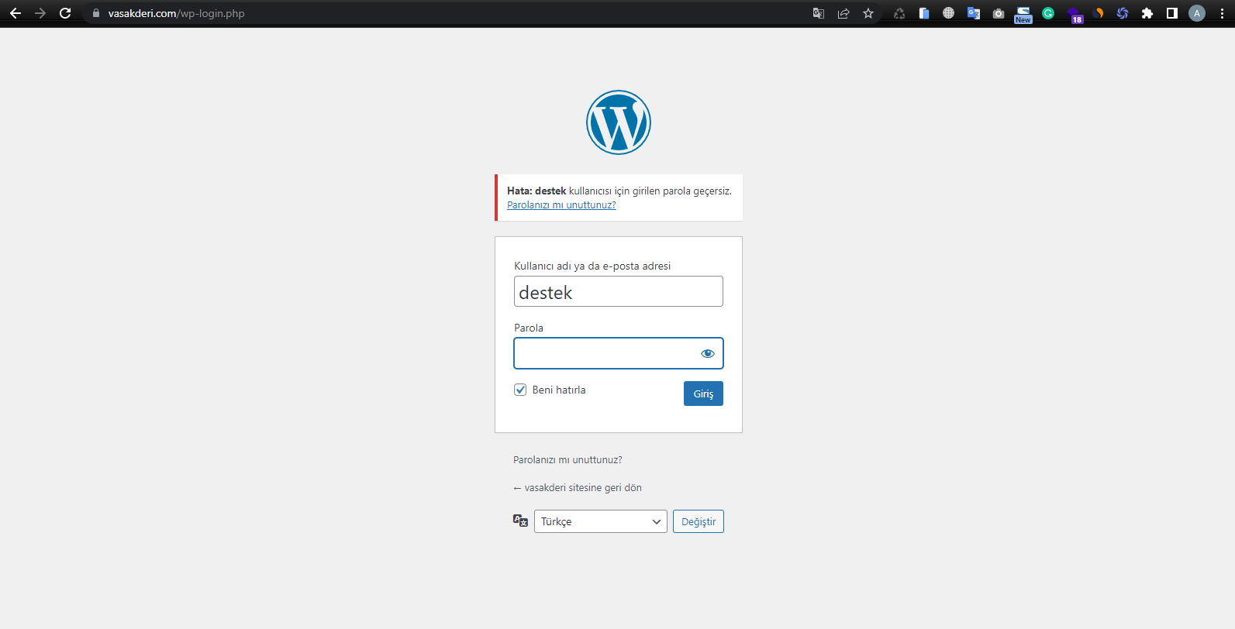The image size is (1235, 629).
Task: Open the blue document copy extension
Action: [924, 13]
